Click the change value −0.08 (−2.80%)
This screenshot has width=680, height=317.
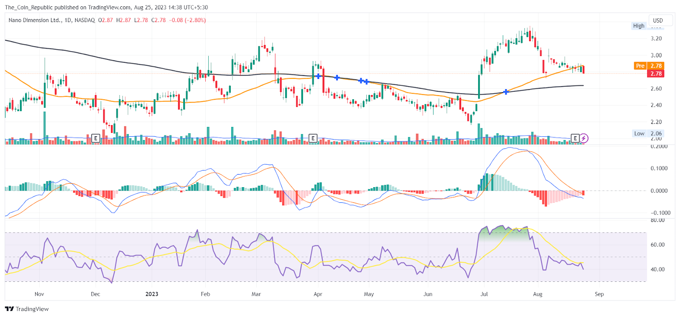click(187, 20)
